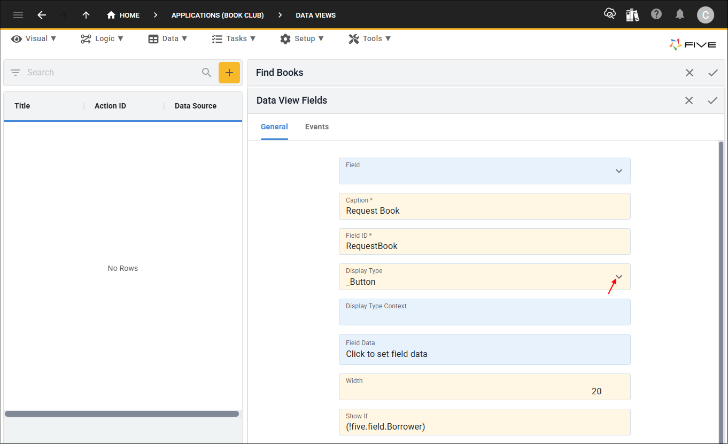728x444 pixels.
Task: Click the help question mark icon
Action: pyautogui.click(x=656, y=14)
